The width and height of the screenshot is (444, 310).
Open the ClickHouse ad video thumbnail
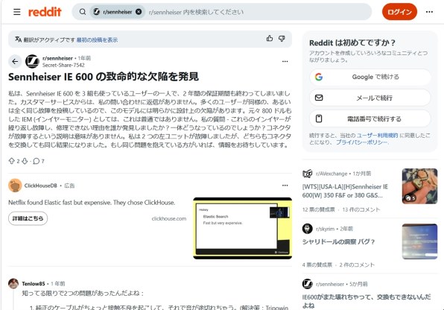(x=242, y=228)
